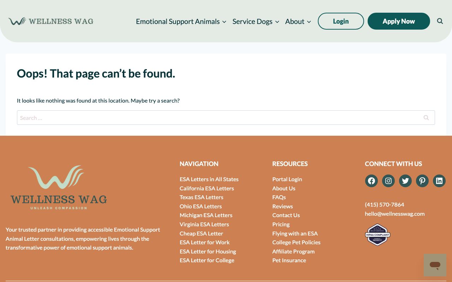Open Wellness Wag's Facebook page icon
The width and height of the screenshot is (452, 282).
[x=371, y=181]
